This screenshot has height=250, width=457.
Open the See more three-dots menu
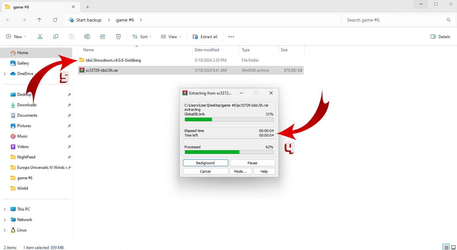(231, 37)
